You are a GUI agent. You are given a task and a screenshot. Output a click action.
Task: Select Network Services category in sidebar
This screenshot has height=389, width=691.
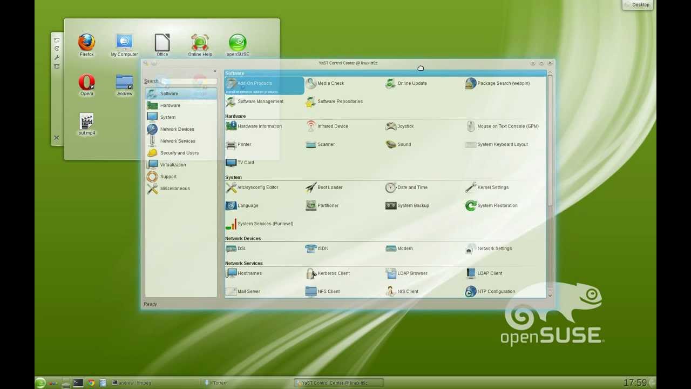click(x=181, y=141)
